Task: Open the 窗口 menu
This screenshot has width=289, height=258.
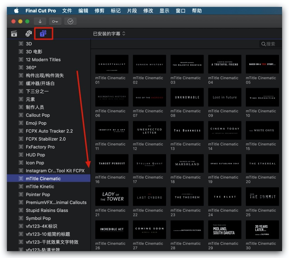Action: click(x=181, y=11)
